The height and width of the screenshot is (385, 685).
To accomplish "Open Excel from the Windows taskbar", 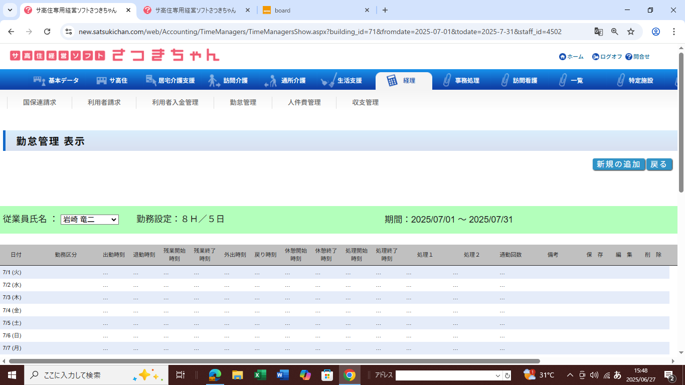I will pyautogui.click(x=260, y=375).
